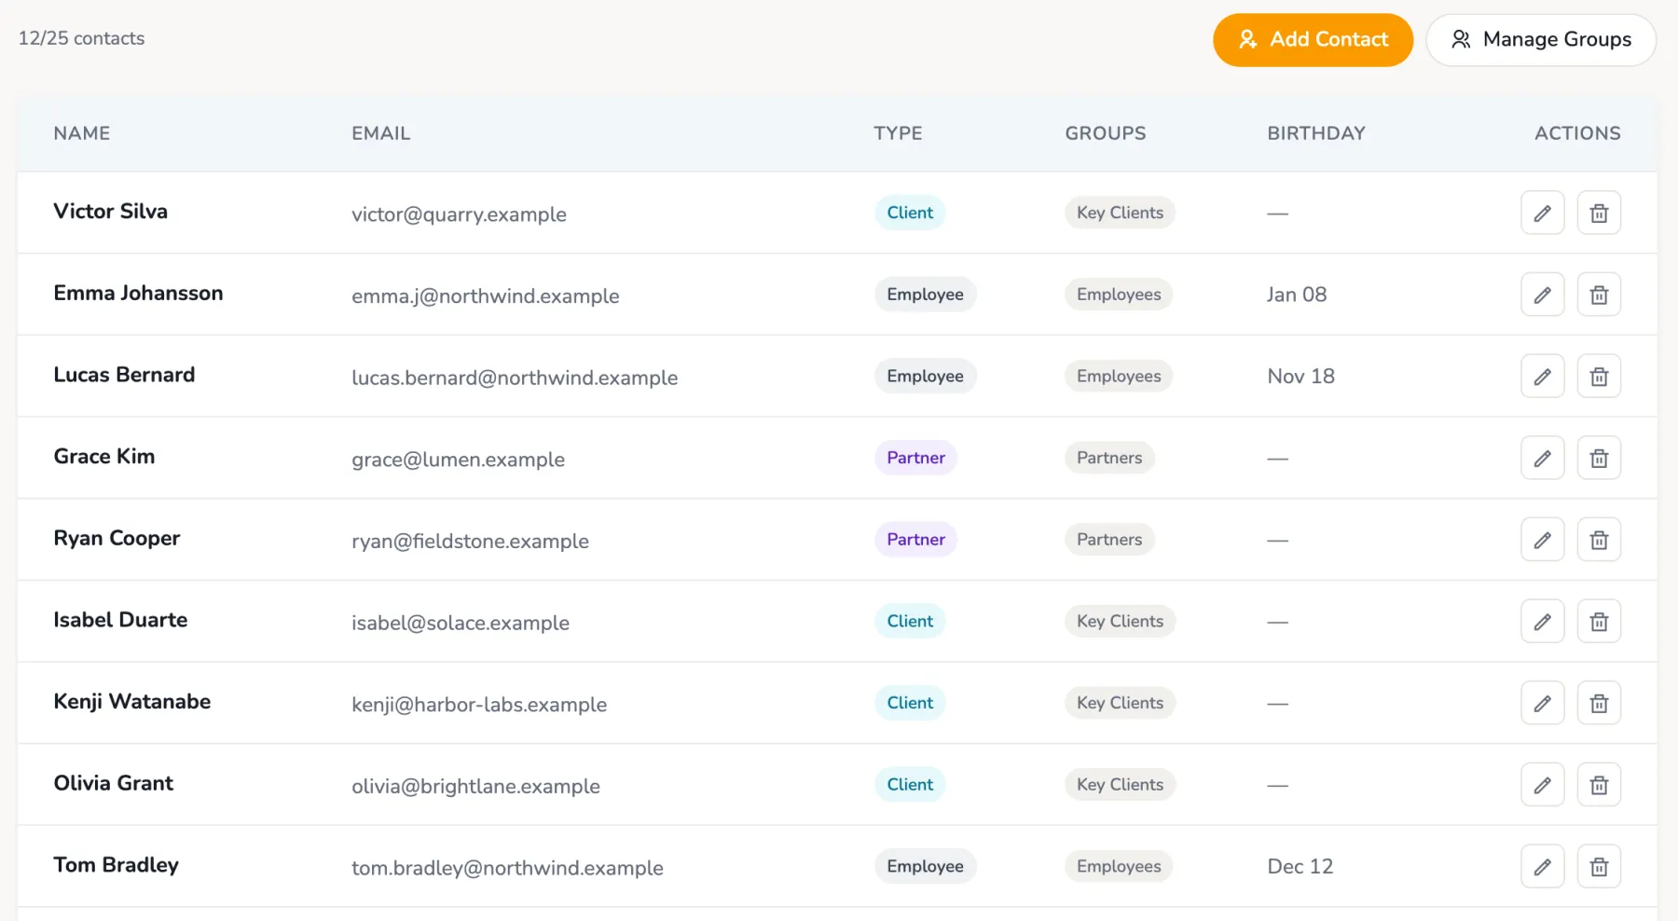Delete Emma Johansson's row

[1599, 295]
